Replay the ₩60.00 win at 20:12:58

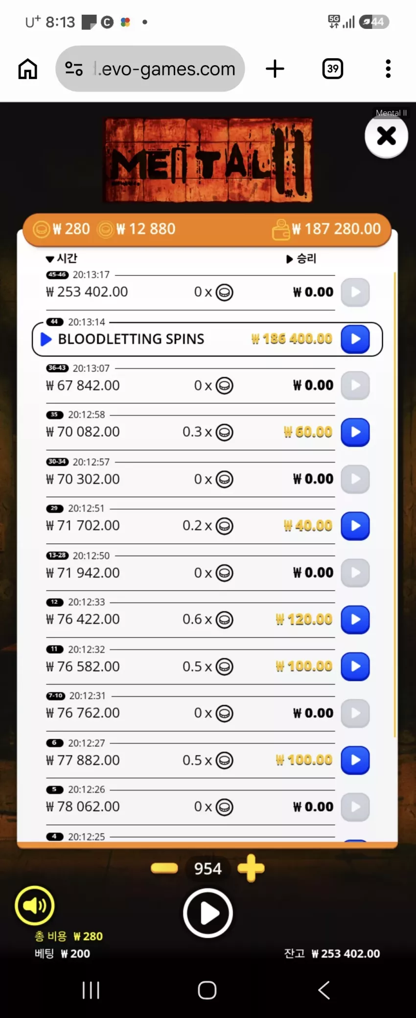pos(355,432)
